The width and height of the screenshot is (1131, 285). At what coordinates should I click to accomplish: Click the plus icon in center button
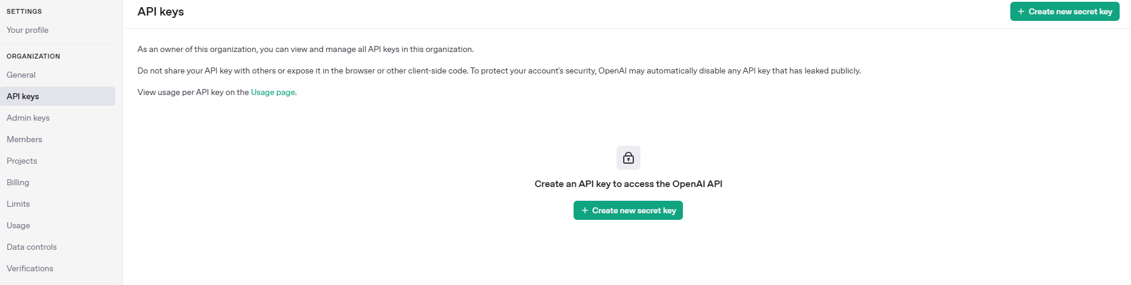[585, 210]
